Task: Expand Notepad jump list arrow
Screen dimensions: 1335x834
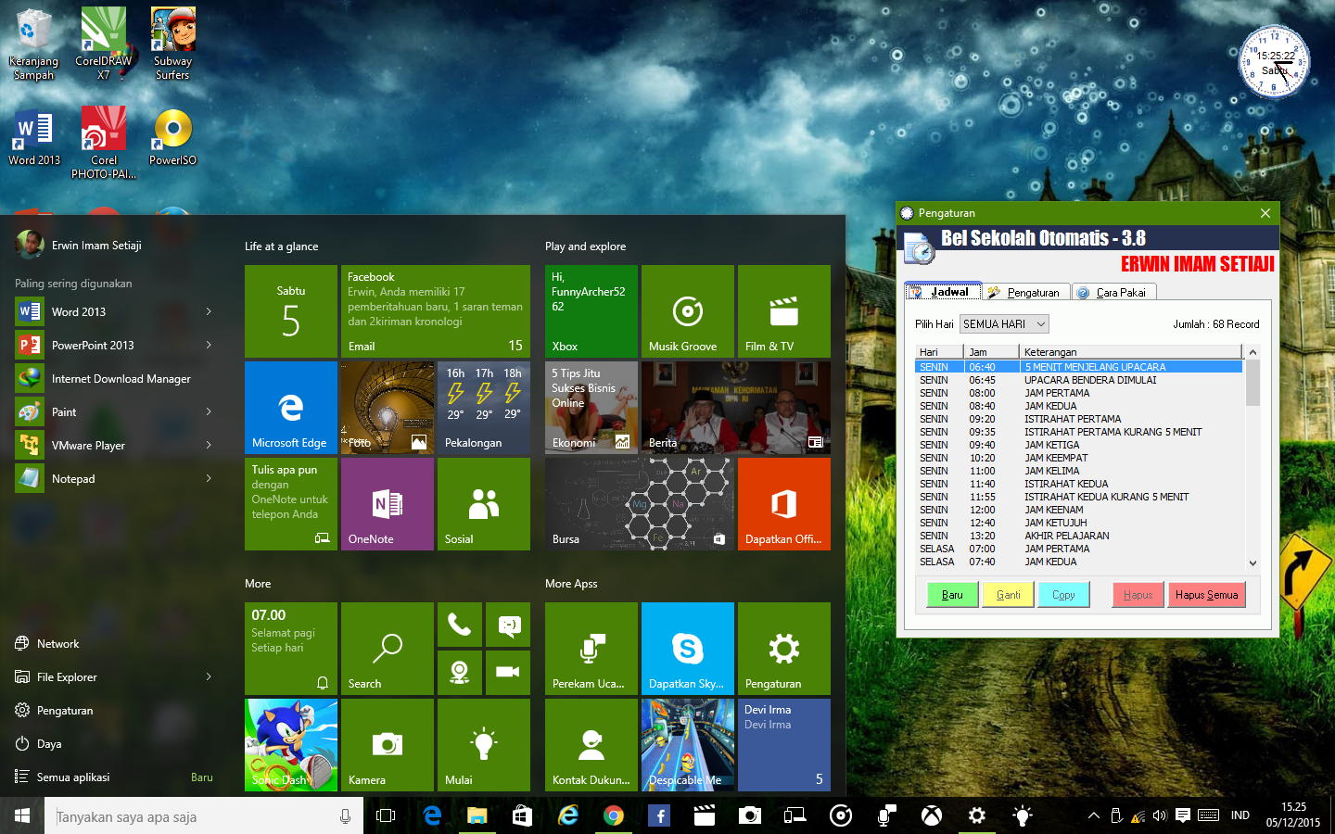Action: [209, 478]
